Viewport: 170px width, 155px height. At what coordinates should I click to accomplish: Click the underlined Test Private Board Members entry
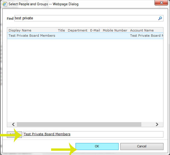click(x=47, y=134)
